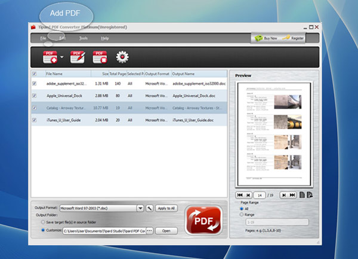Go to next preview page
This screenshot has width=358, height=259.
coord(284,195)
